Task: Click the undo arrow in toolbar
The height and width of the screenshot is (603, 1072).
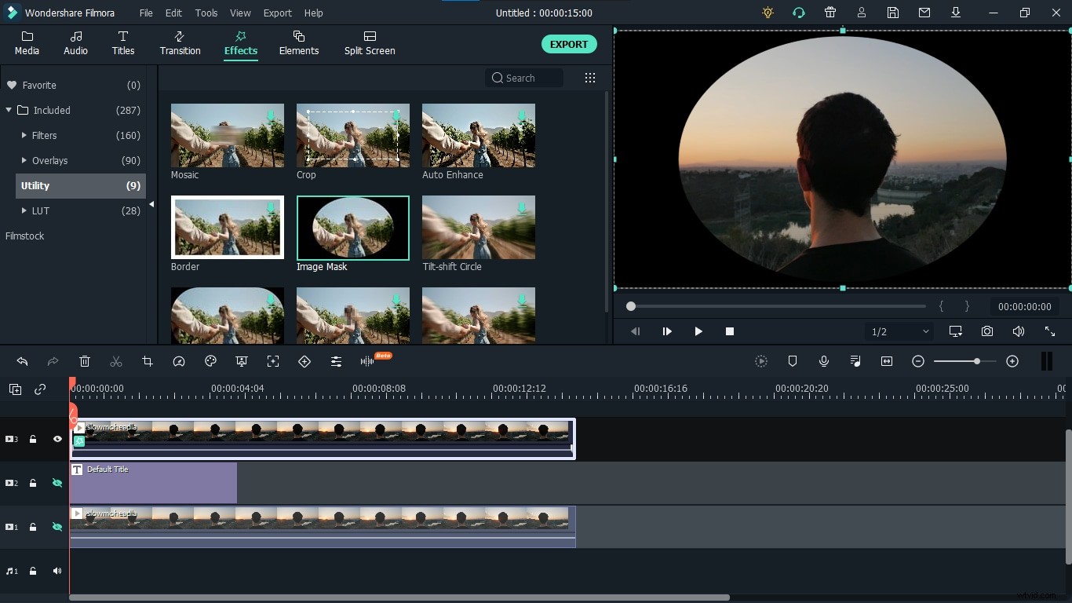Action: pos(22,361)
